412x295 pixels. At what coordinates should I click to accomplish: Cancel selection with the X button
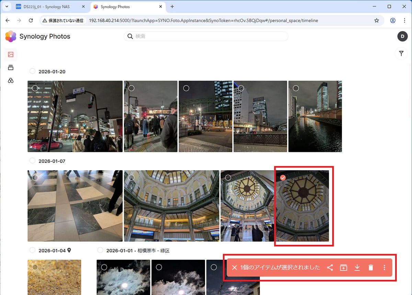point(234,268)
